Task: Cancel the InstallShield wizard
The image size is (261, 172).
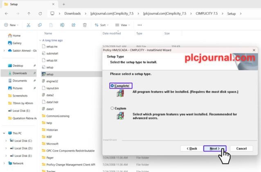Action: (241, 148)
